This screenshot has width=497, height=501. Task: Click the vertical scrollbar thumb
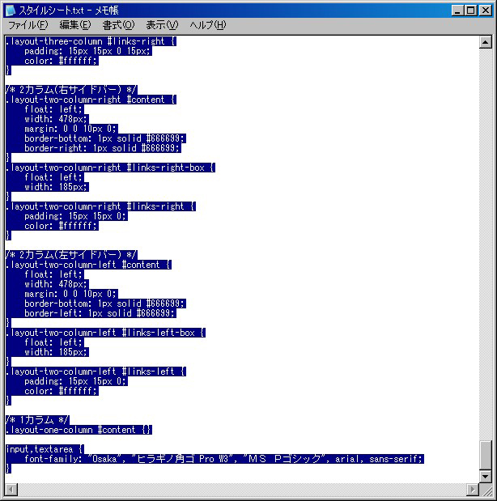(485, 456)
